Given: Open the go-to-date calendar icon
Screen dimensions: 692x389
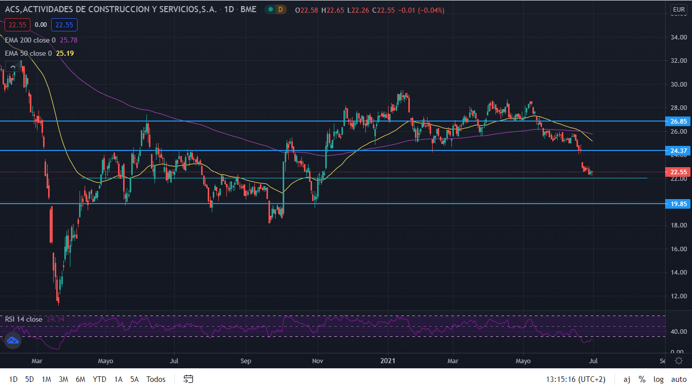Looking at the screenshot, I should click(188, 379).
